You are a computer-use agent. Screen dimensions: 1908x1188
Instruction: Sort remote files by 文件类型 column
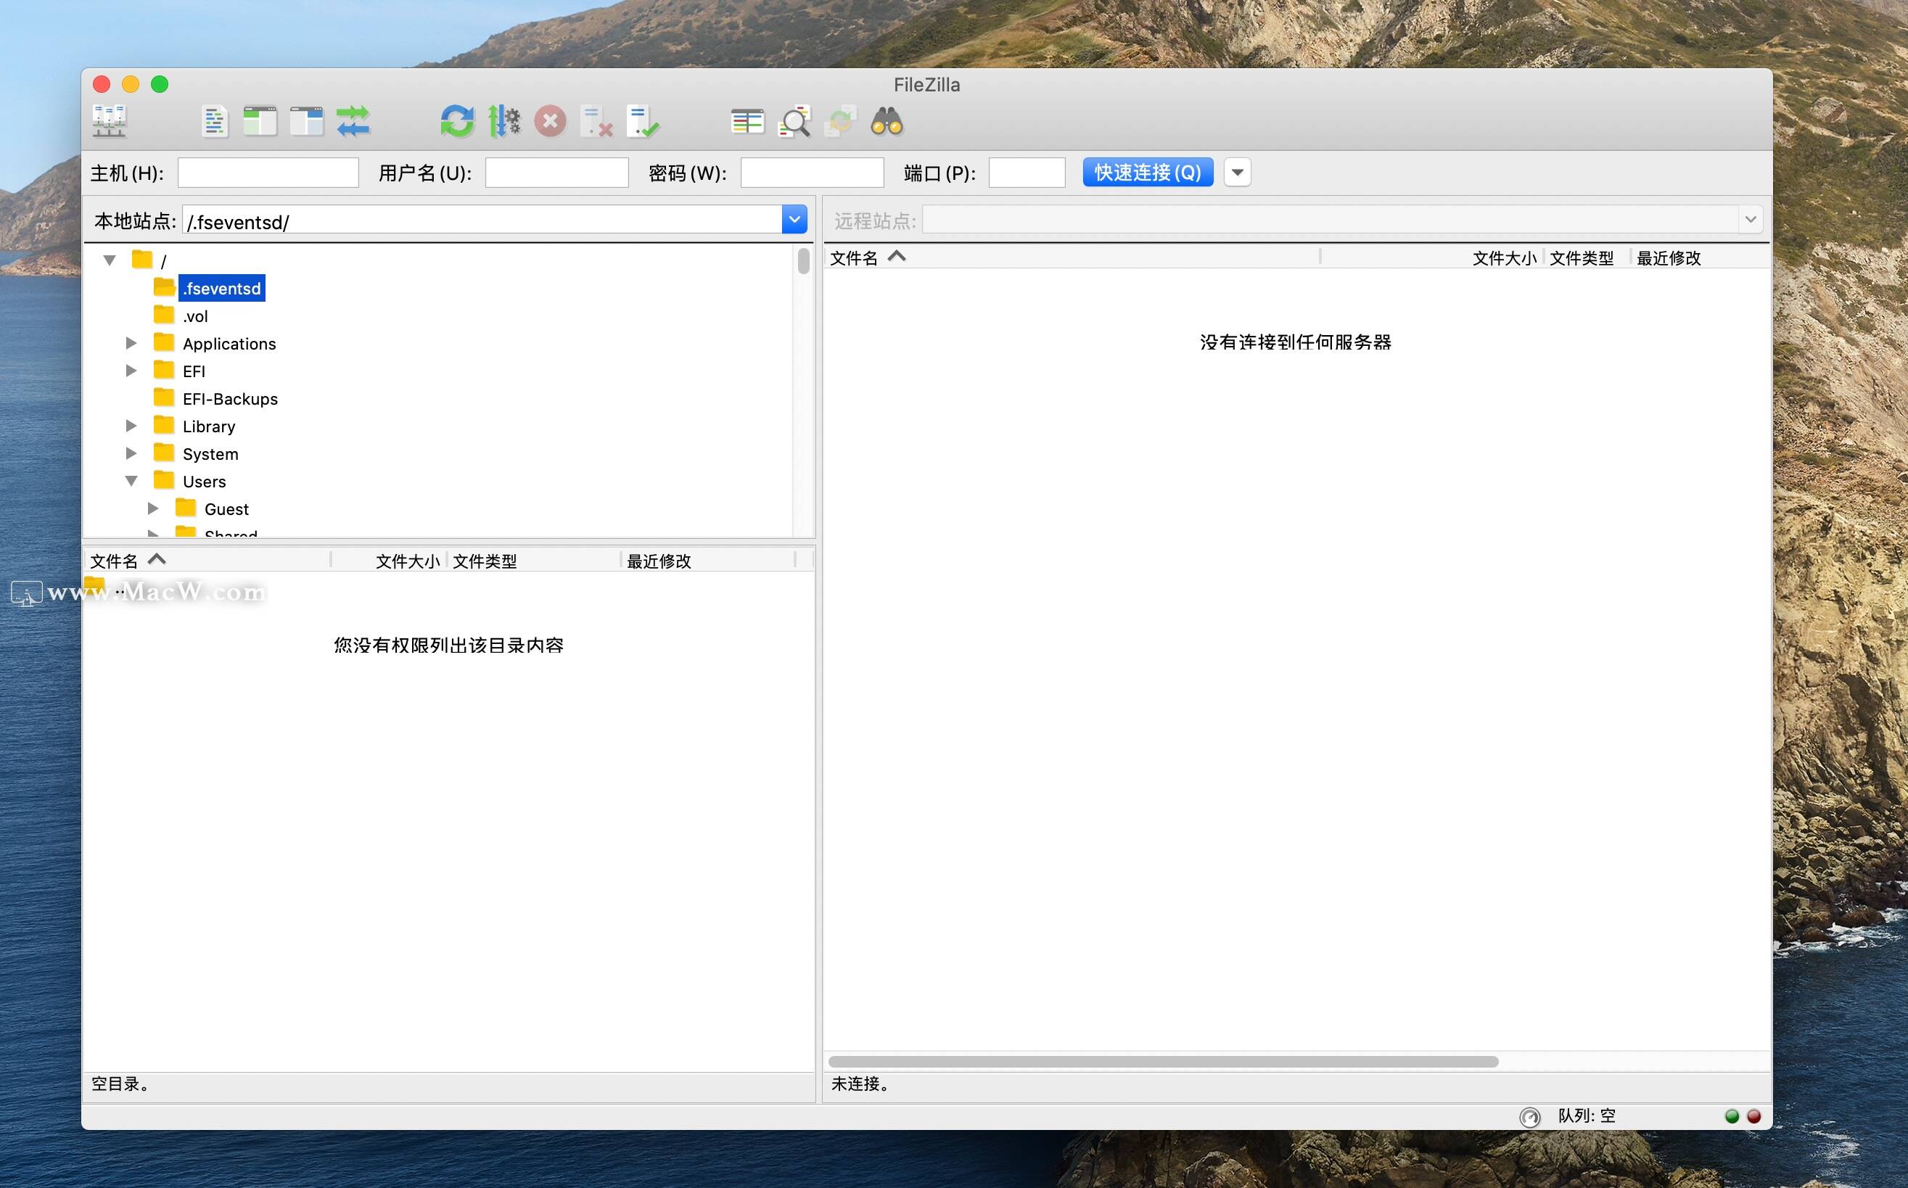point(1587,257)
